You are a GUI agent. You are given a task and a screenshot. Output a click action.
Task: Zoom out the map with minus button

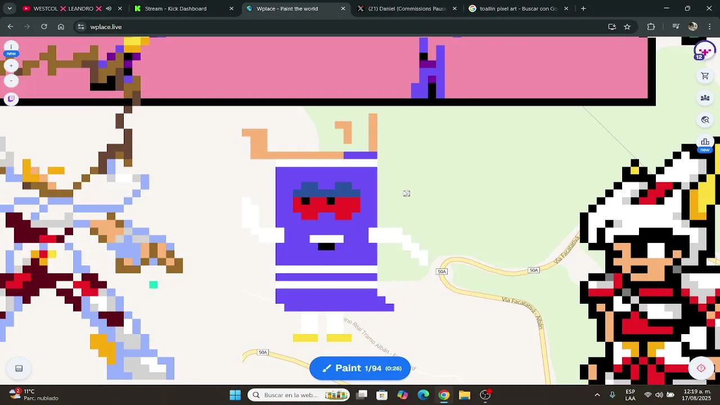(11, 80)
